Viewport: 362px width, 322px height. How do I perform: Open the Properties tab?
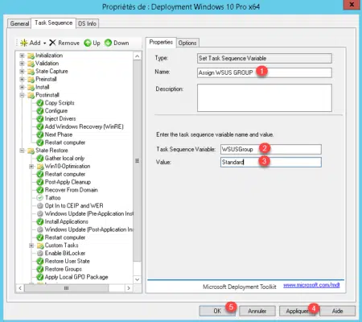pyautogui.click(x=161, y=42)
